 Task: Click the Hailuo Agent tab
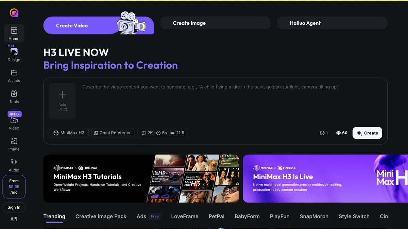(332, 23)
